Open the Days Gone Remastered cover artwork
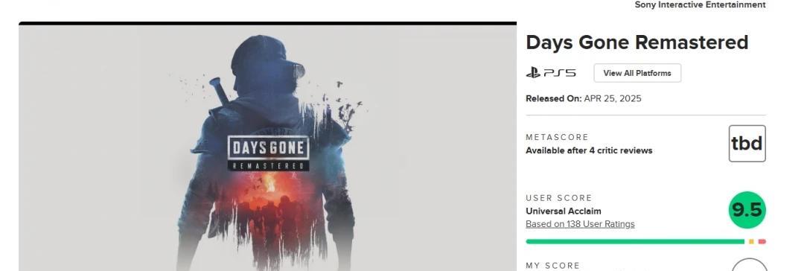This screenshot has width=804, height=271. pyautogui.click(x=268, y=147)
